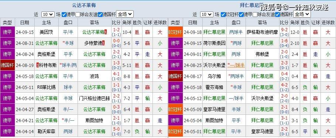Click 两球半 handicap in 萨格勒布迪纳摩 row

pyautogui.click(x=236, y=32)
